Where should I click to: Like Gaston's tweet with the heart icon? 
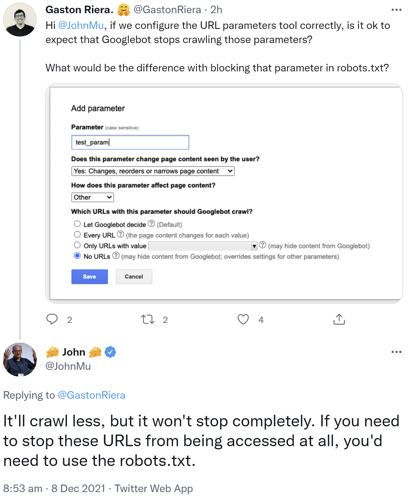click(243, 320)
